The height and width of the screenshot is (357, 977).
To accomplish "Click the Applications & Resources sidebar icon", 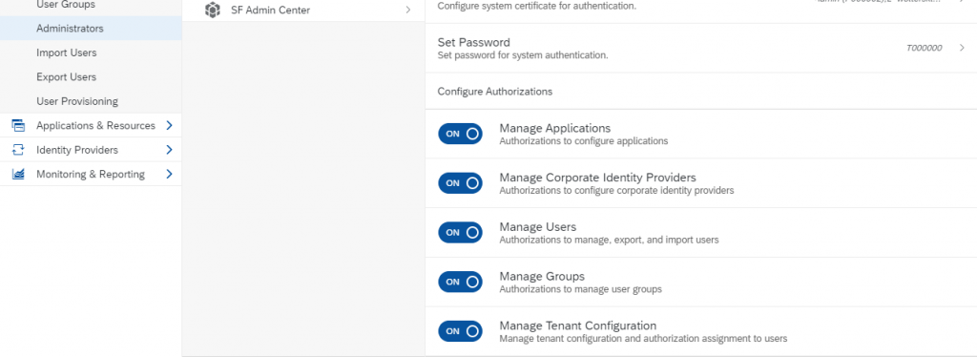I will point(18,126).
